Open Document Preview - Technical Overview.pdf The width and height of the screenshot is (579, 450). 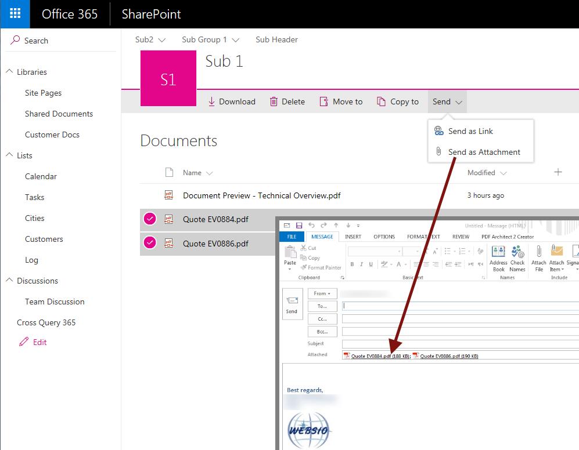point(262,195)
